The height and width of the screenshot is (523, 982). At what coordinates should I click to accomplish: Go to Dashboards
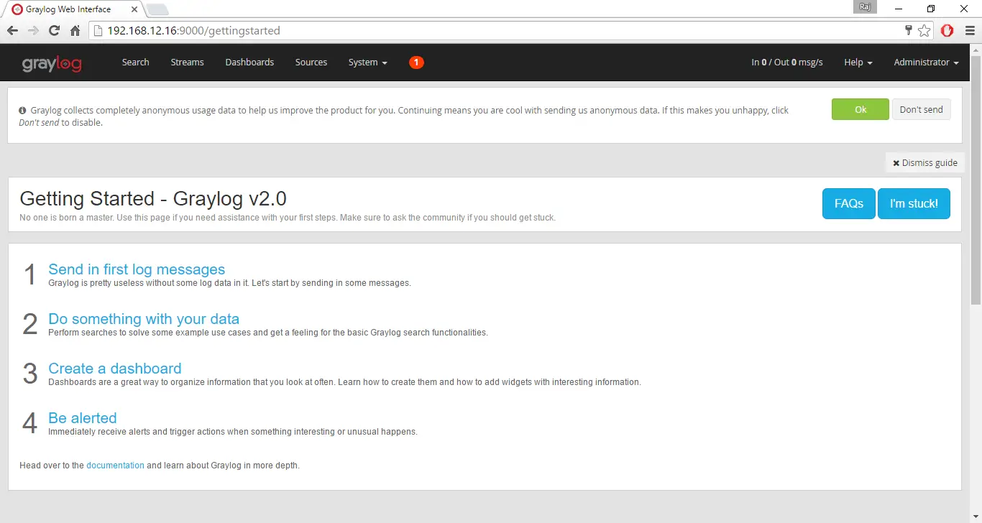coord(249,63)
